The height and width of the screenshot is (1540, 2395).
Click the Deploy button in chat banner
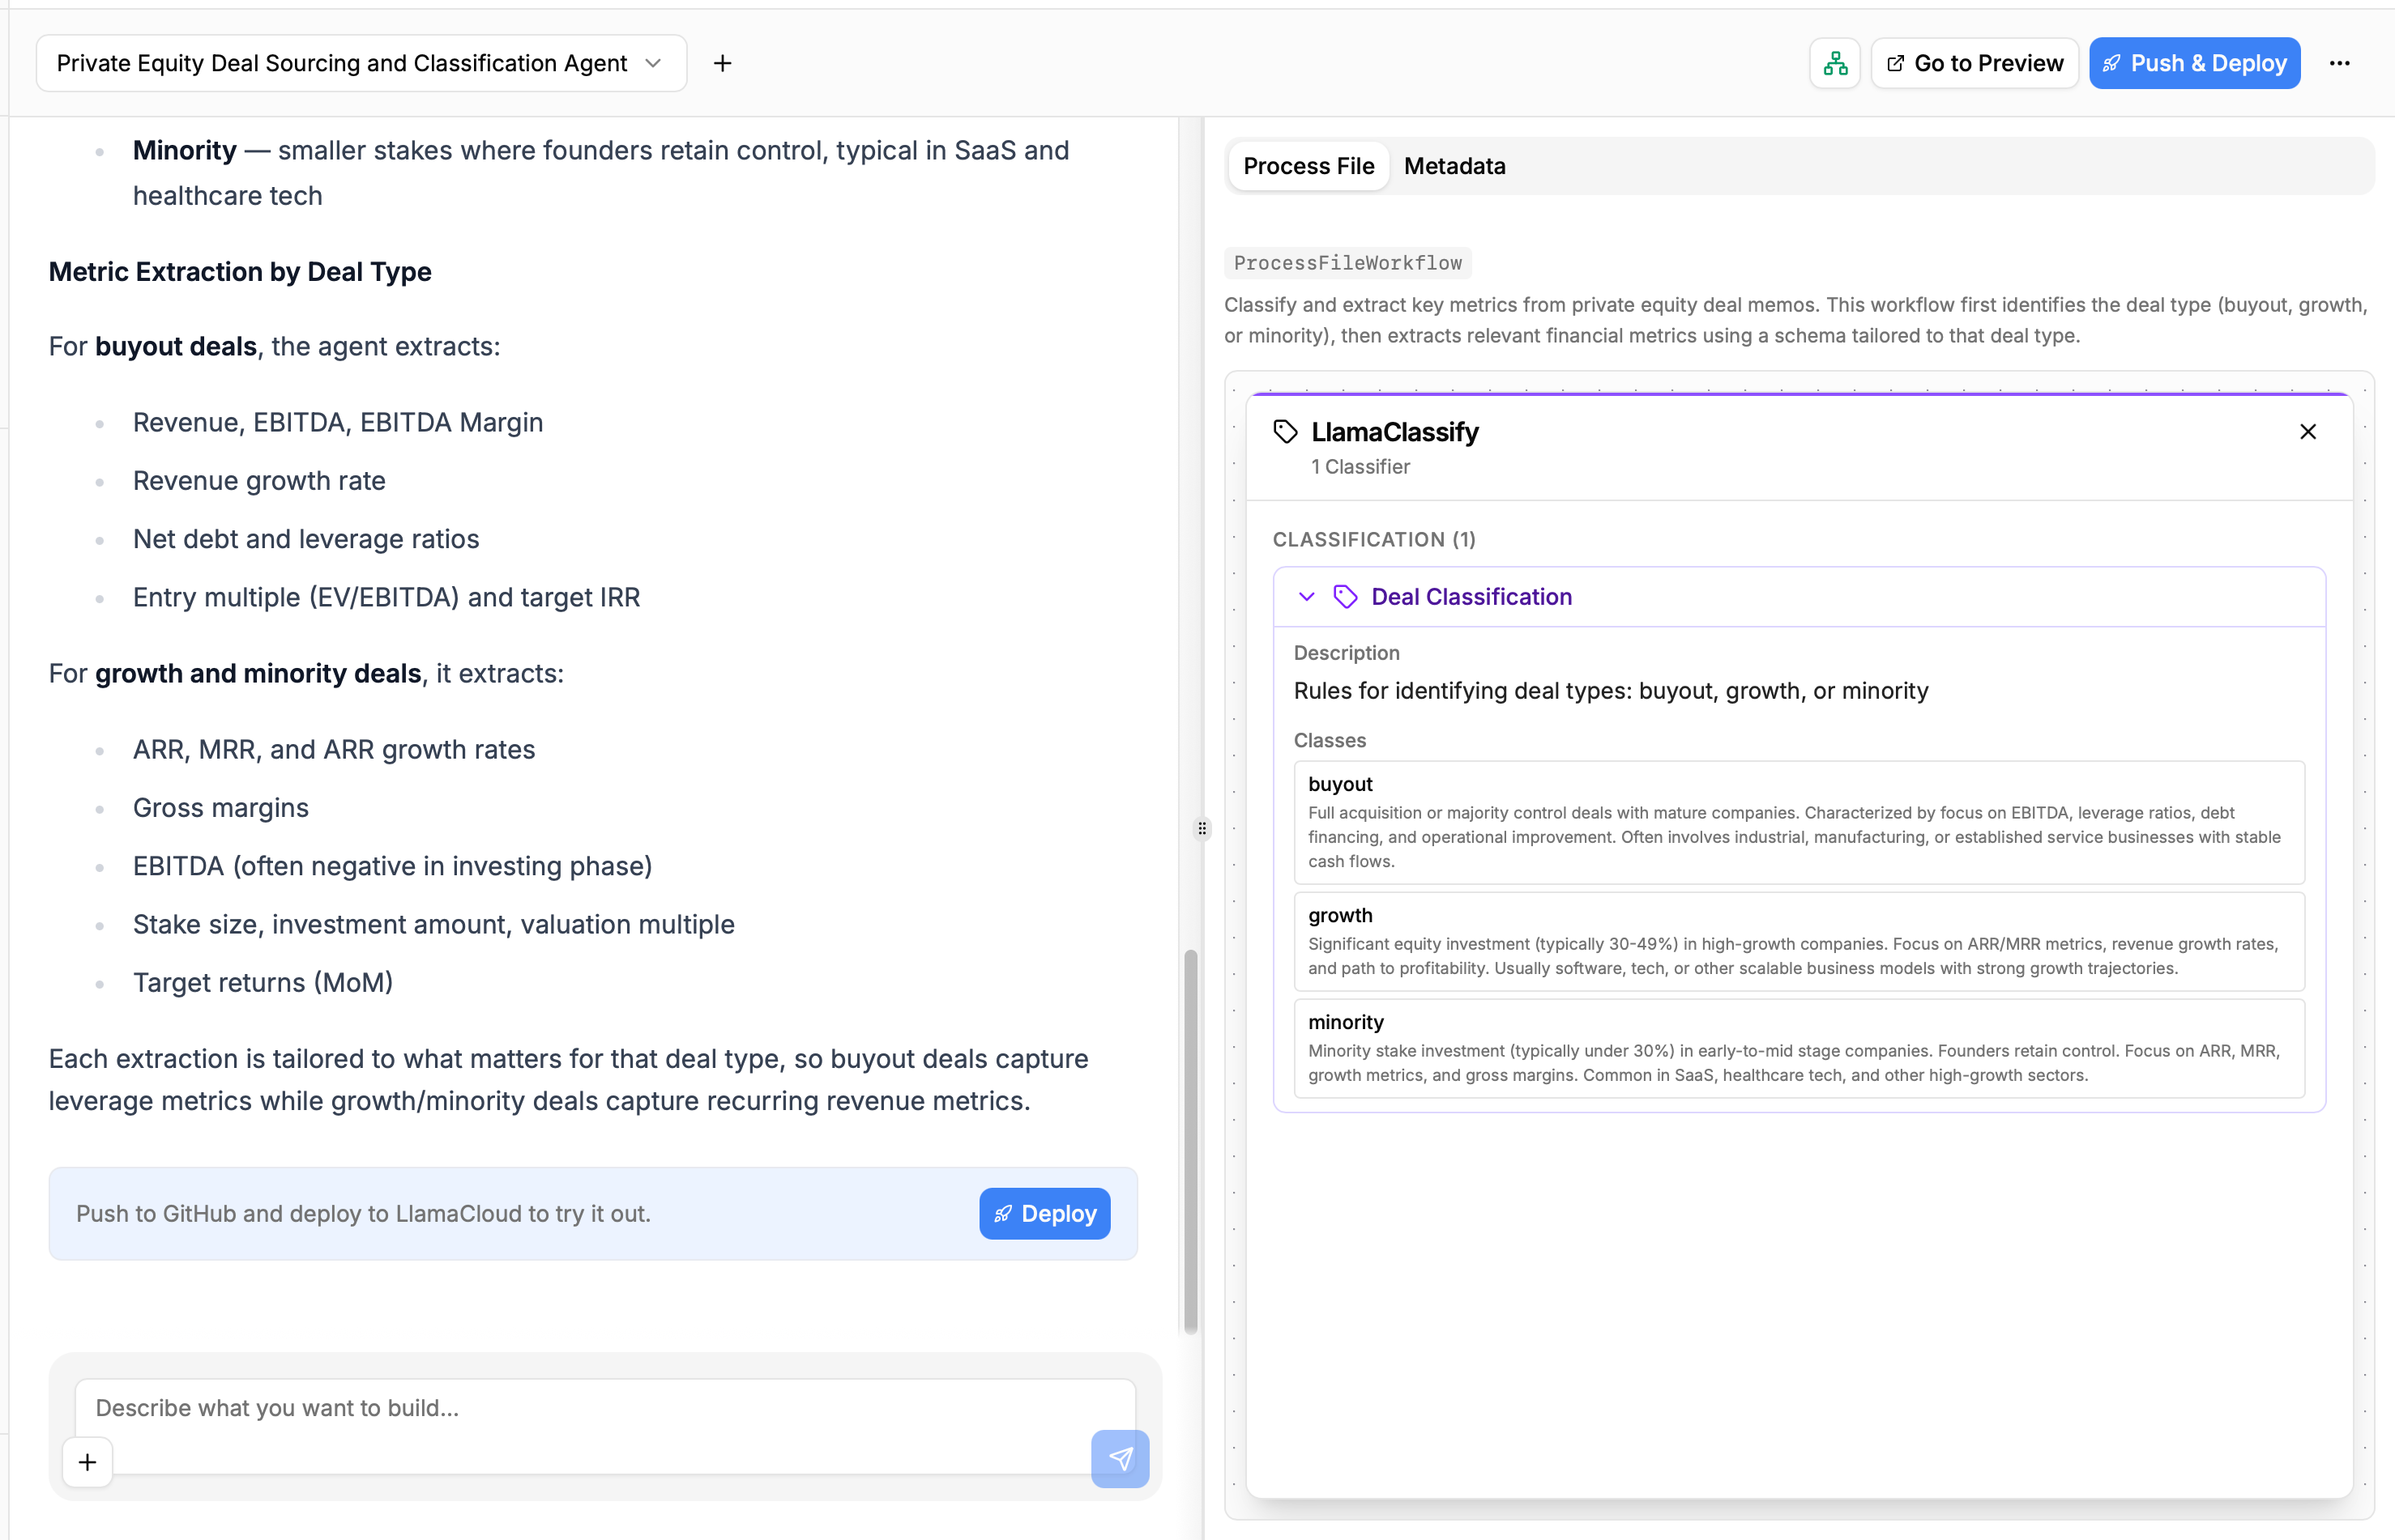click(x=1044, y=1213)
